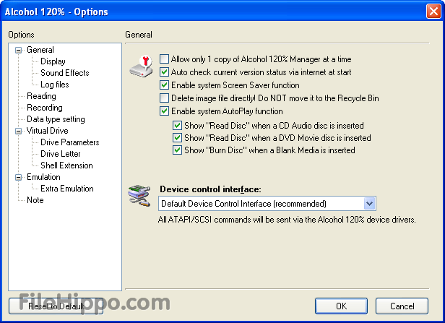Viewport: 445px width, 323px height.
Task: Toggle Show Burn Disc for Blank Media
Action: click(x=177, y=150)
